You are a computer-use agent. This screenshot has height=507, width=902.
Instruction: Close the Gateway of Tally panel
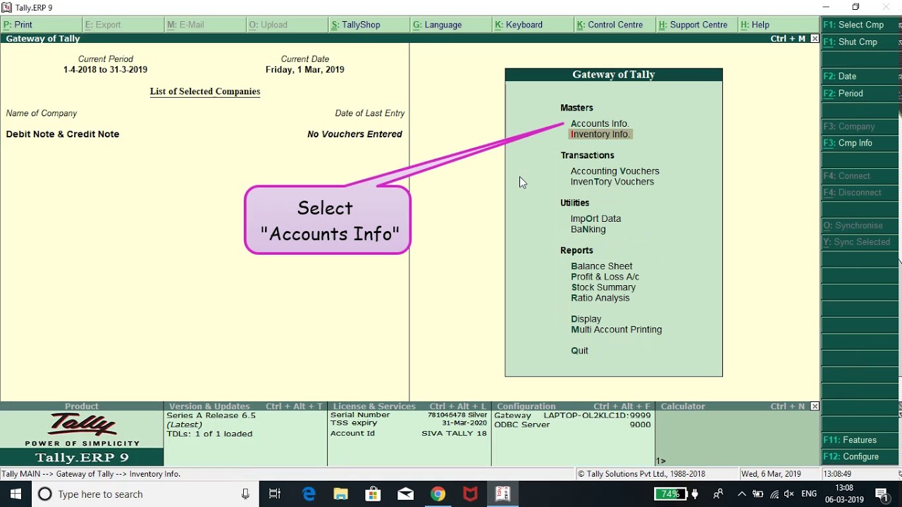pos(815,39)
